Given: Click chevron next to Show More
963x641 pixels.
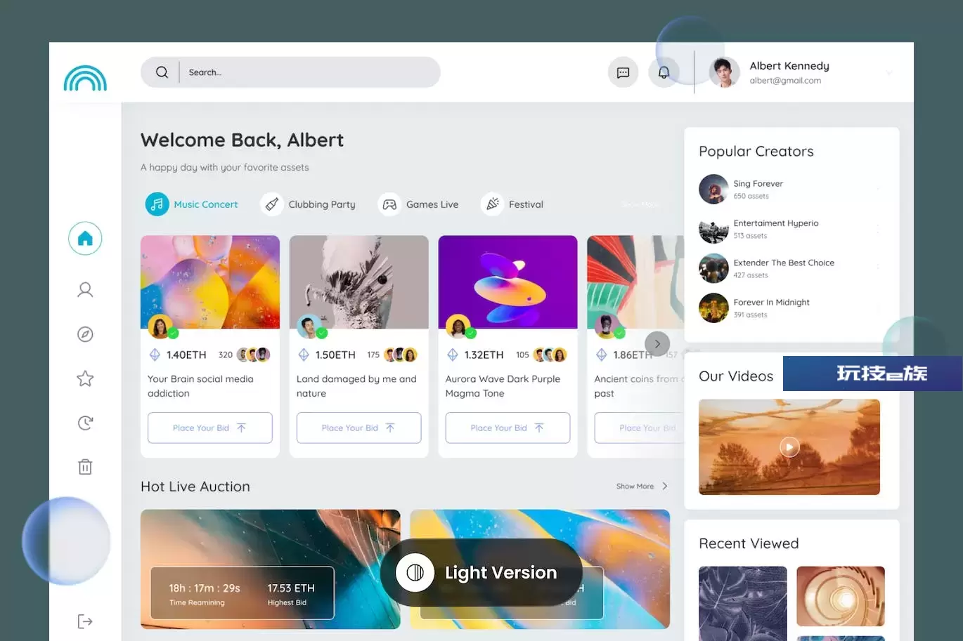Looking at the screenshot, I should [665, 486].
